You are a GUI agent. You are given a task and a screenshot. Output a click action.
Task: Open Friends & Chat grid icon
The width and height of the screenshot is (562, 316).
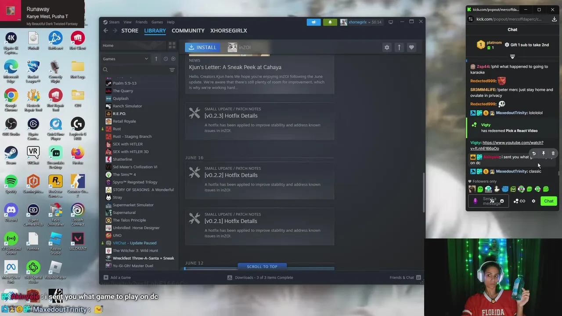point(418,277)
